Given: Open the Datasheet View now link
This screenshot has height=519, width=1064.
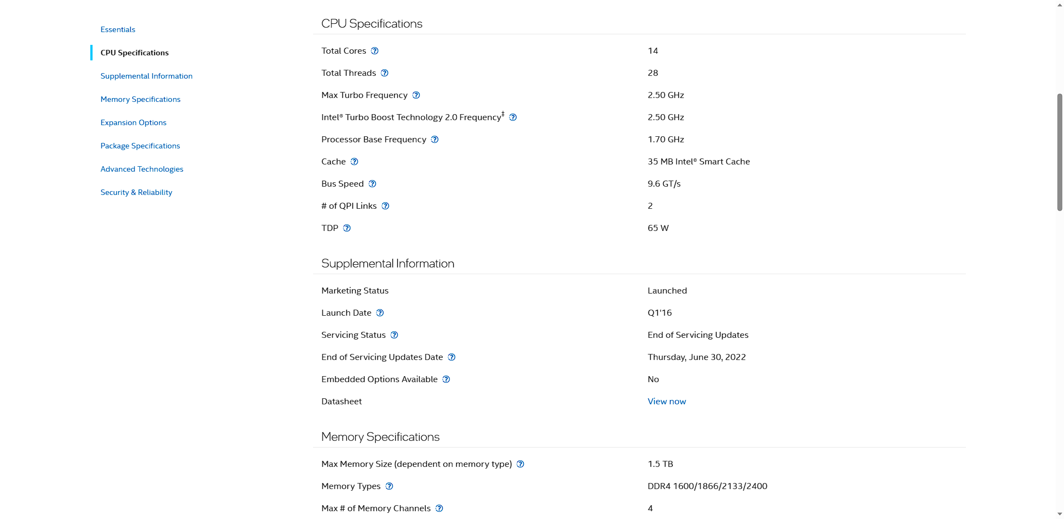Looking at the screenshot, I should 667,402.
